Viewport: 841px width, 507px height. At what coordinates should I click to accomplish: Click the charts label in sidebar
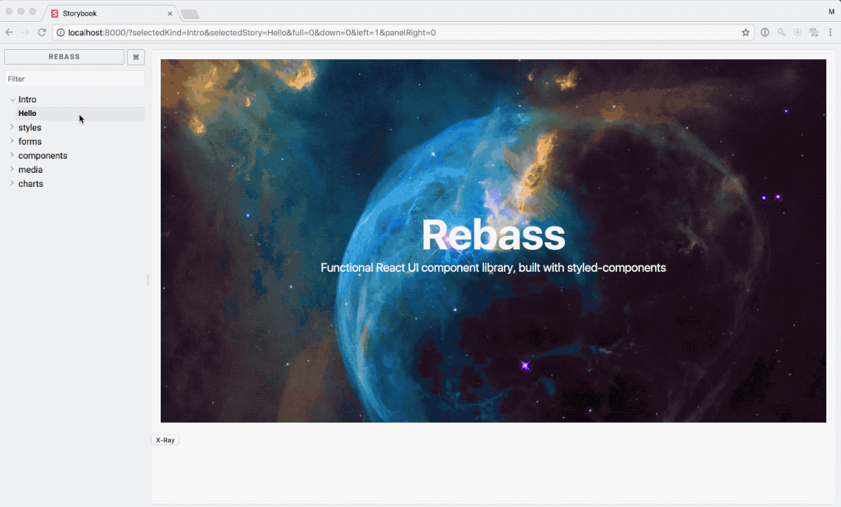coord(31,183)
